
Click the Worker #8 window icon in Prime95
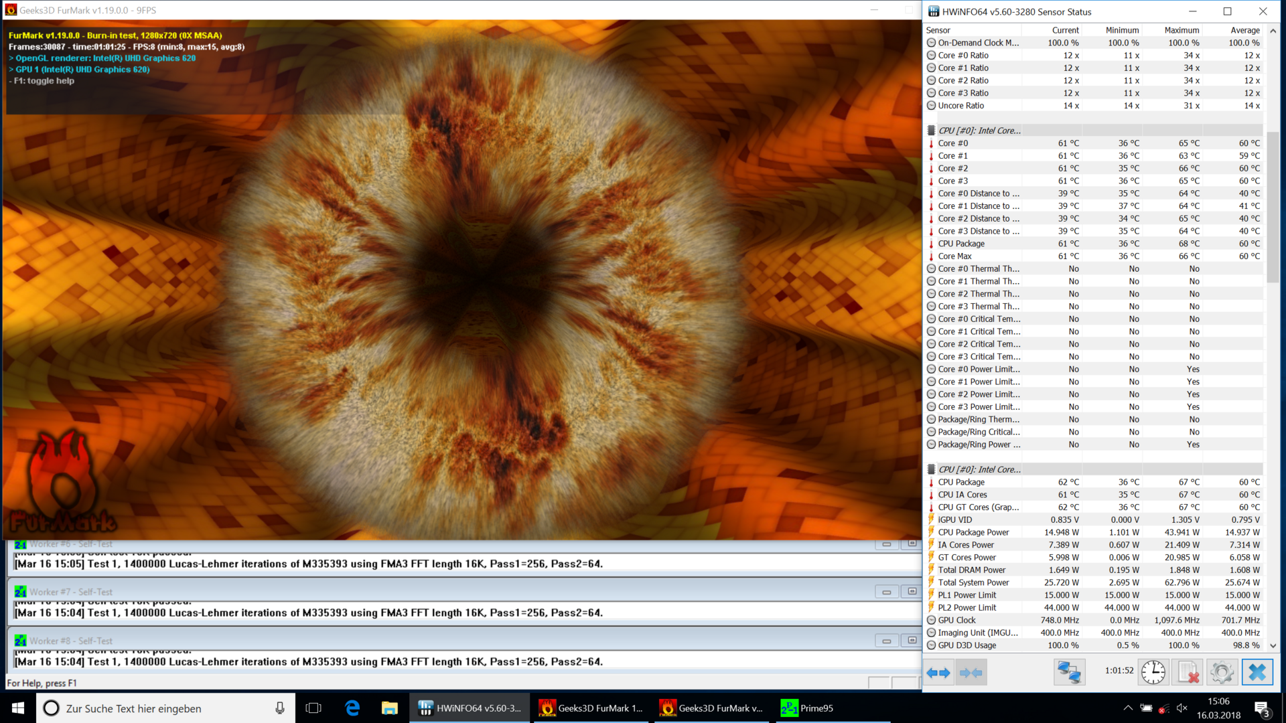(20, 641)
